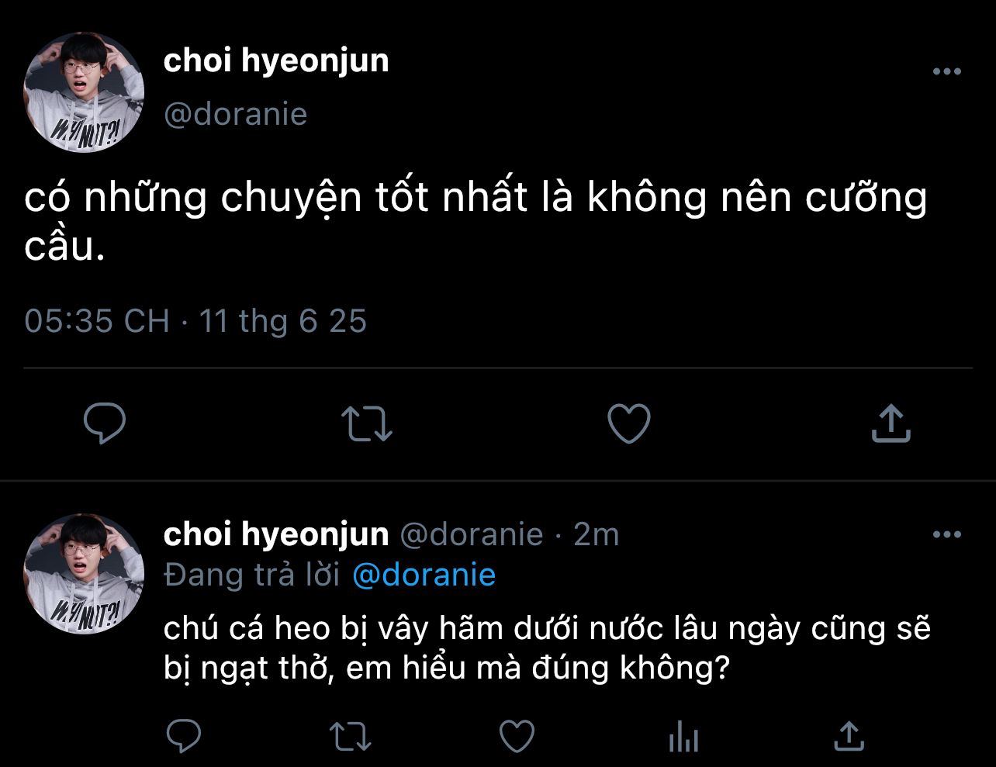The height and width of the screenshot is (767, 996).
Task: Retweet the main tweet about 'cưỡng cầu'
Action: [367, 424]
